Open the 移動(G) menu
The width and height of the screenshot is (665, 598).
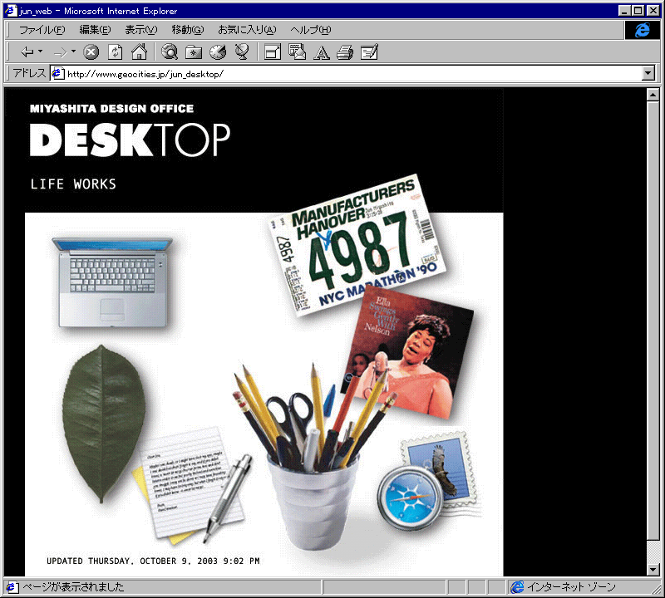[188, 30]
